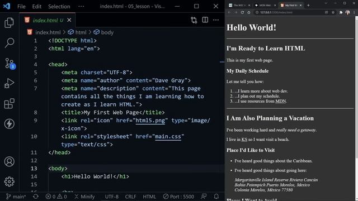This screenshot has height=201, width=358.
Task: Open the notifications bell
Action: [216, 197]
